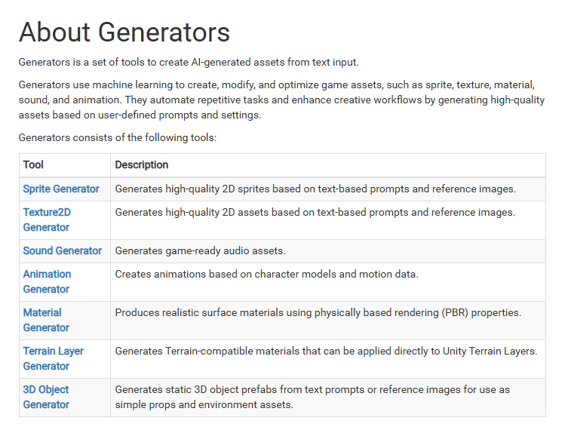
Task: Visit the Terrain Layer Generator link
Action: pyautogui.click(x=54, y=358)
